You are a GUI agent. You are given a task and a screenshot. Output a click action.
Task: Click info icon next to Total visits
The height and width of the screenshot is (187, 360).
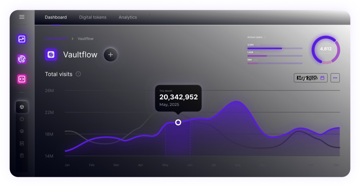[78, 74]
